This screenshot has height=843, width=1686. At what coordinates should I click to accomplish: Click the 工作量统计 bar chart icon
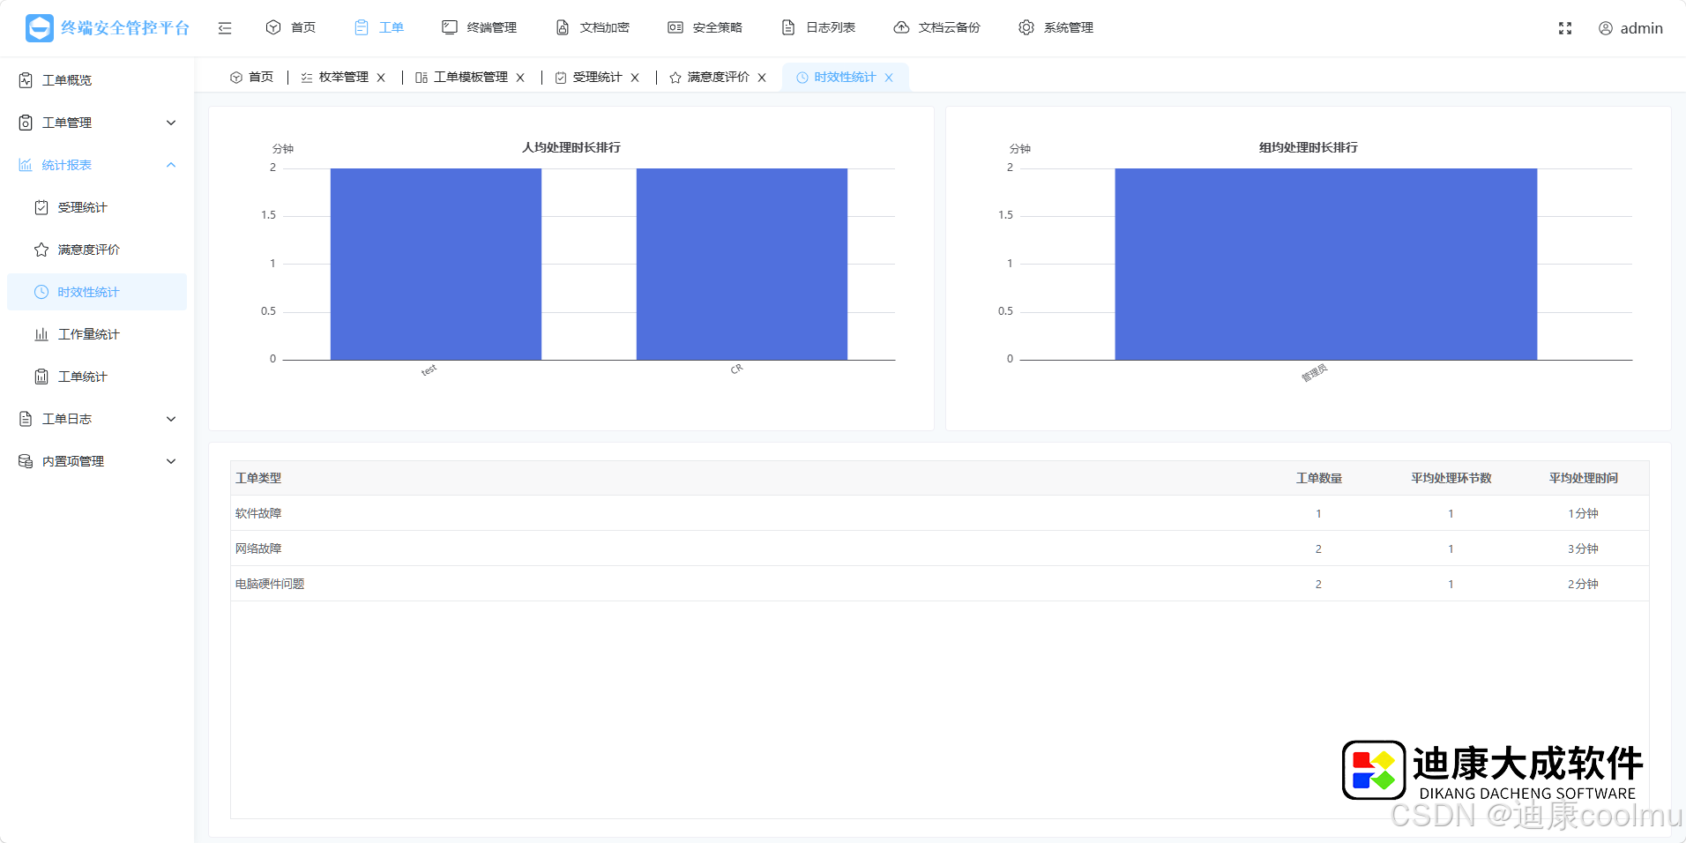pyautogui.click(x=41, y=334)
